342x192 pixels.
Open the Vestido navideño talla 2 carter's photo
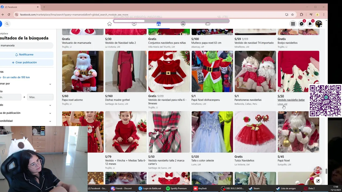(x=169, y=132)
